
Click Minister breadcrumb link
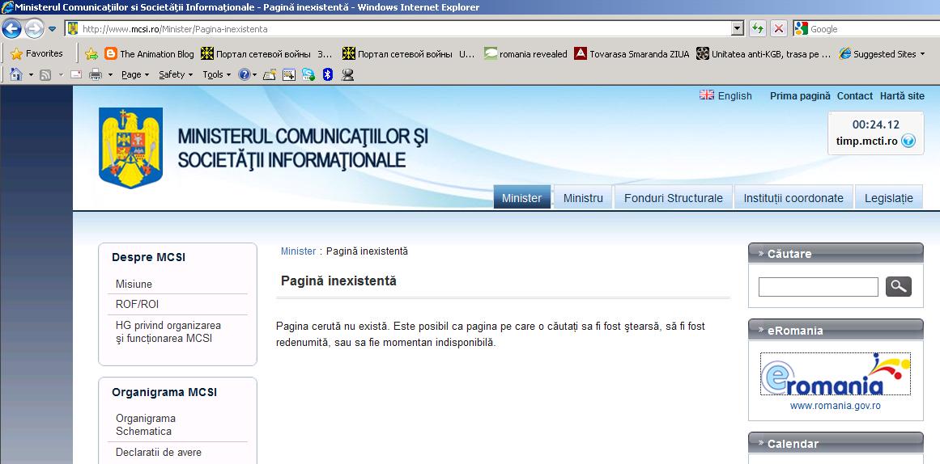pyautogui.click(x=298, y=251)
